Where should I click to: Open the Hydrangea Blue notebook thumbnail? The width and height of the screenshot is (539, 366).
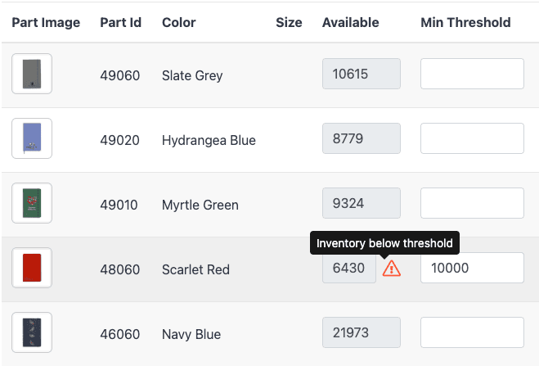click(32, 138)
